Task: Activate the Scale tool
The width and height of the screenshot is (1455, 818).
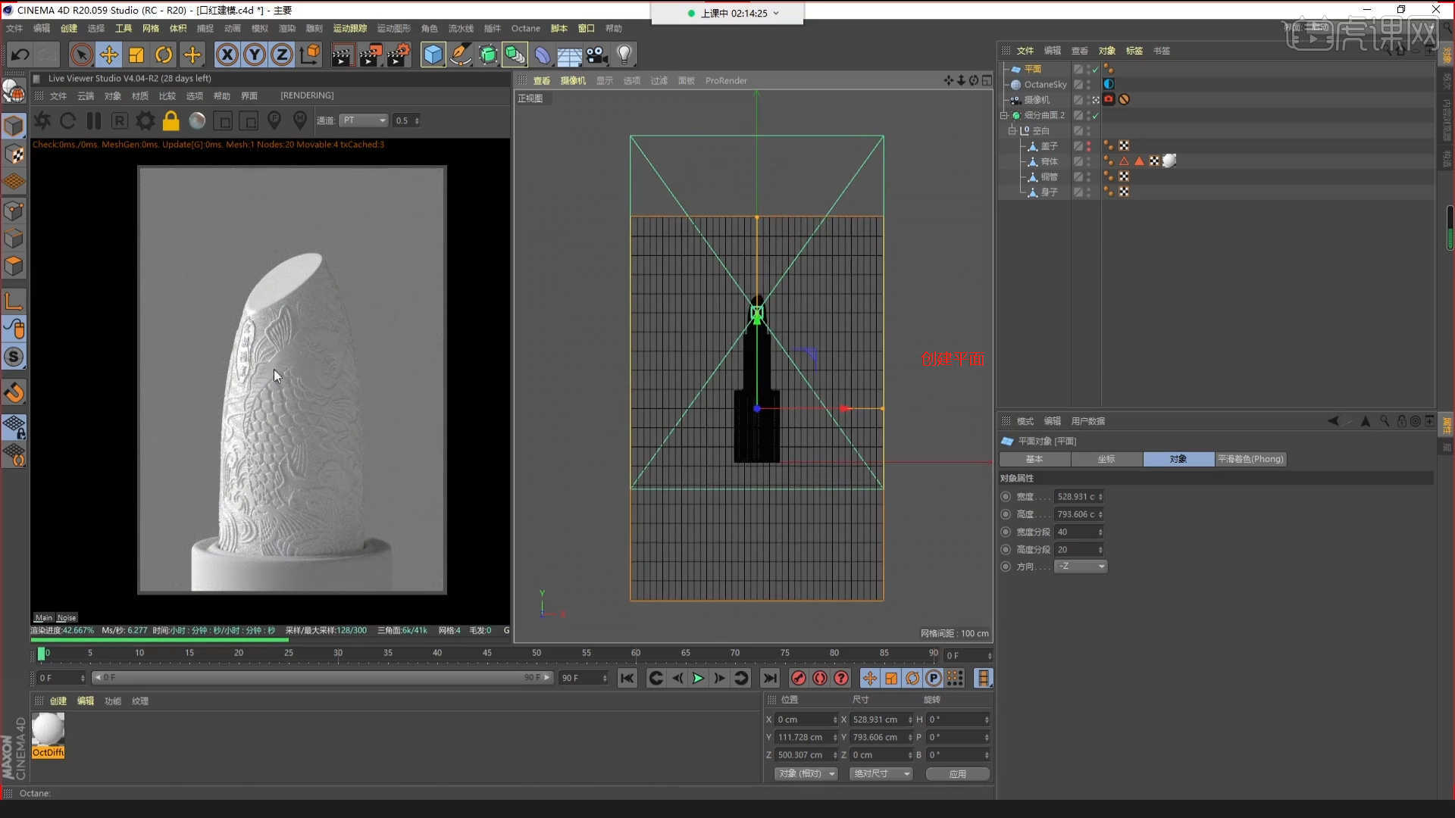Action: 136,55
